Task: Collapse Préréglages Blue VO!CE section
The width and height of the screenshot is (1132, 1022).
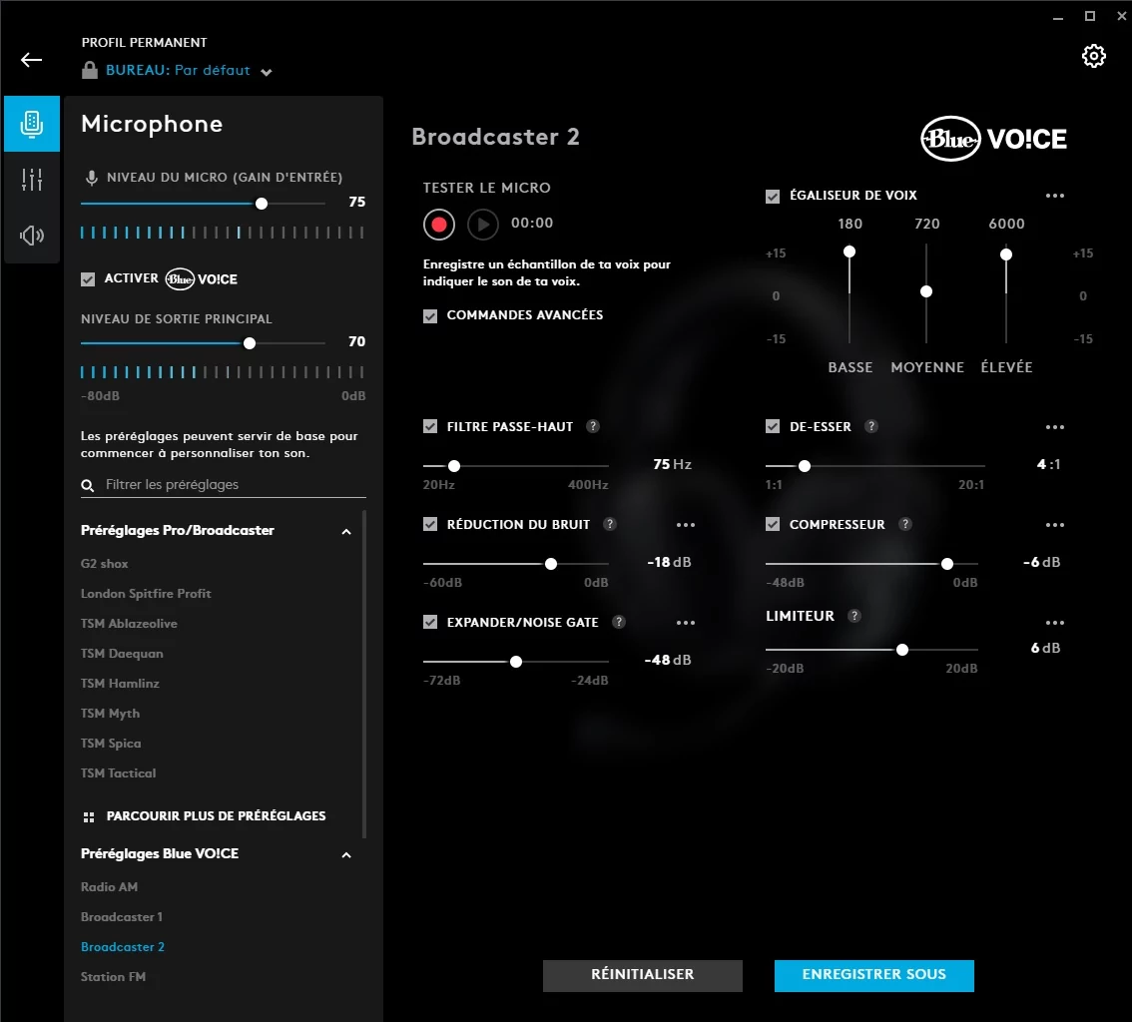Action: [346, 855]
